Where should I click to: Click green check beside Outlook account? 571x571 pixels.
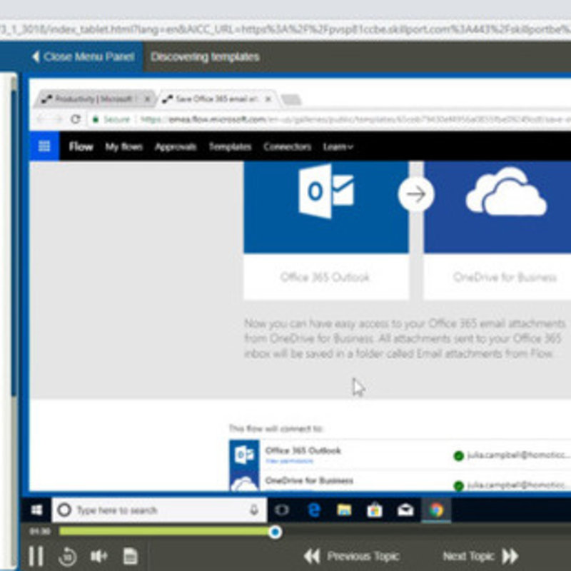point(459,455)
